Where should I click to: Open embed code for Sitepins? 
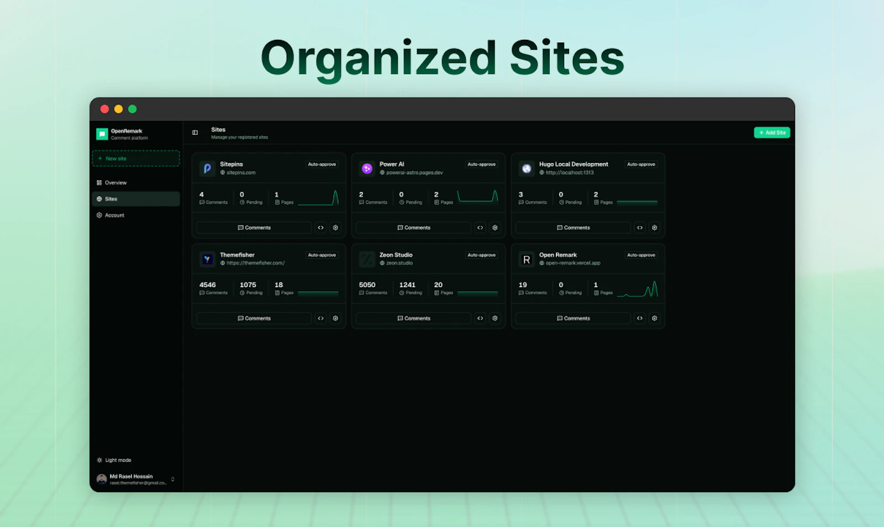(320, 228)
